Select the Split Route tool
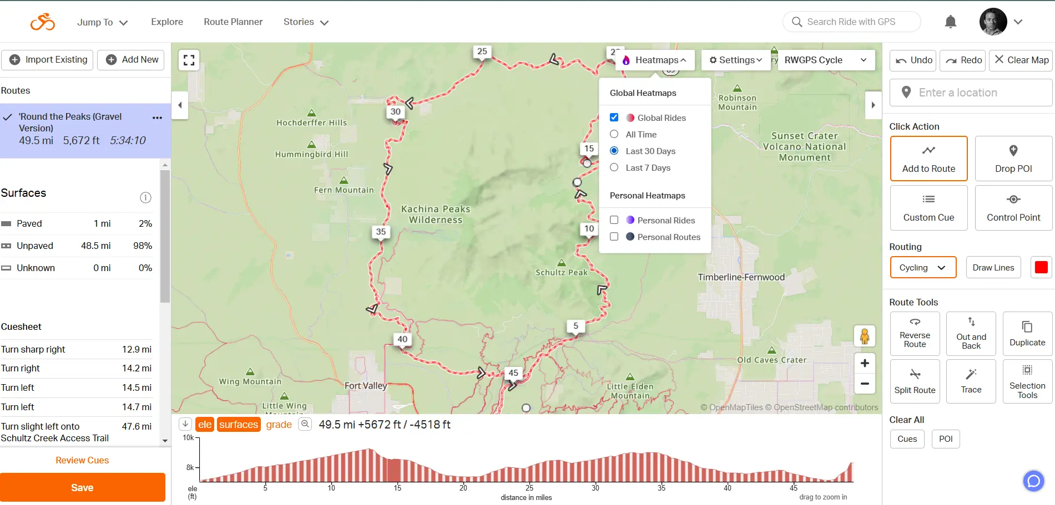The width and height of the screenshot is (1055, 505). (x=915, y=381)
